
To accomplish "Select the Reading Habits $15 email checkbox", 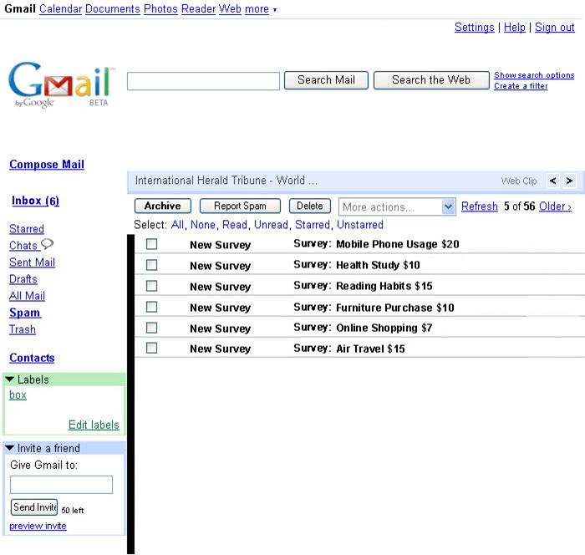I will coord(151,286).
